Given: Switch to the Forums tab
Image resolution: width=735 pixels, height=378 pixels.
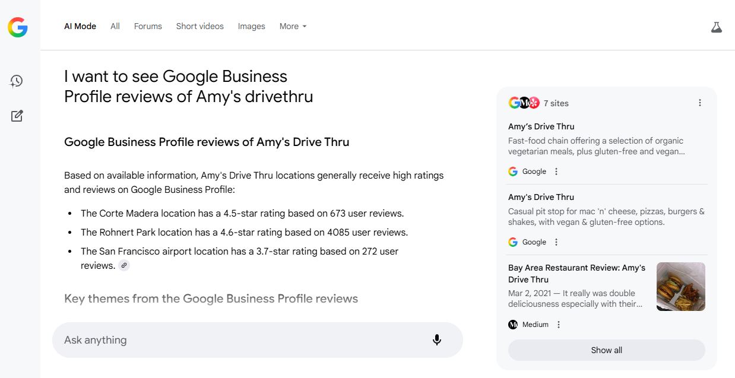Looking at the screenshot, I should (148, 26).
